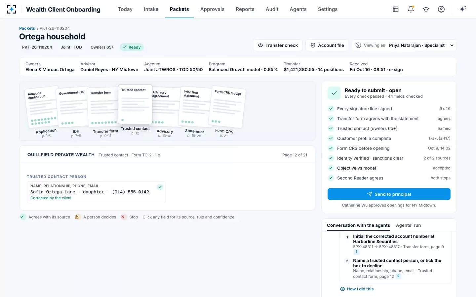Open the sparkle AI assistant icon

click(463, 9)
